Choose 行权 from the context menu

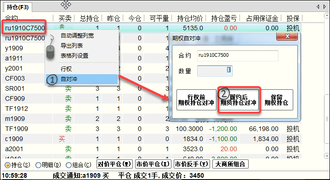tap(66, 69)
